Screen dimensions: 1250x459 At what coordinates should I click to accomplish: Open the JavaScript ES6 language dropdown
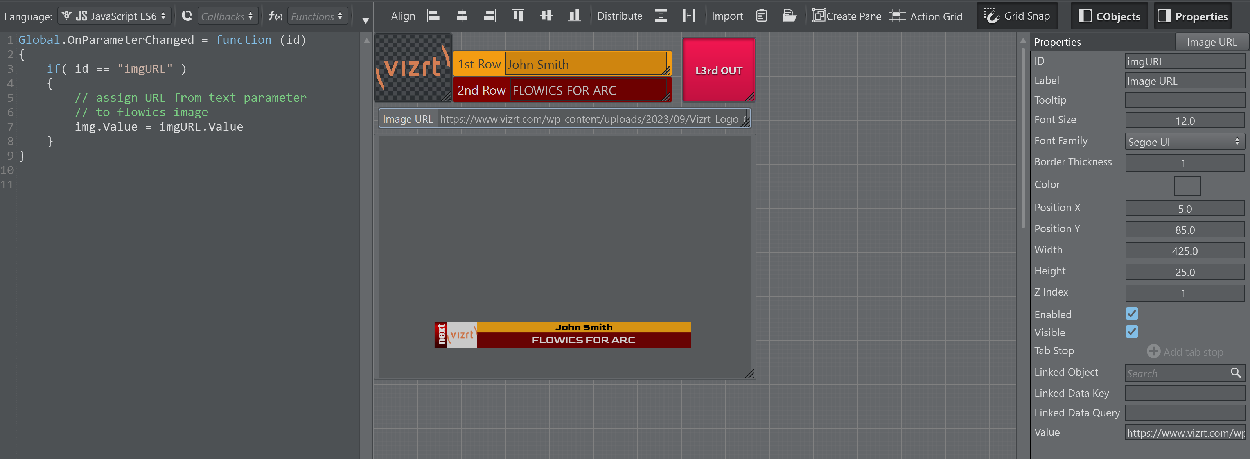click(x=115, y=16)
